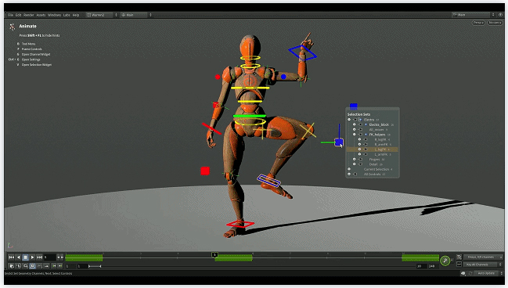
Task: Click the red square control near left leg
Action: click(205, 171)
